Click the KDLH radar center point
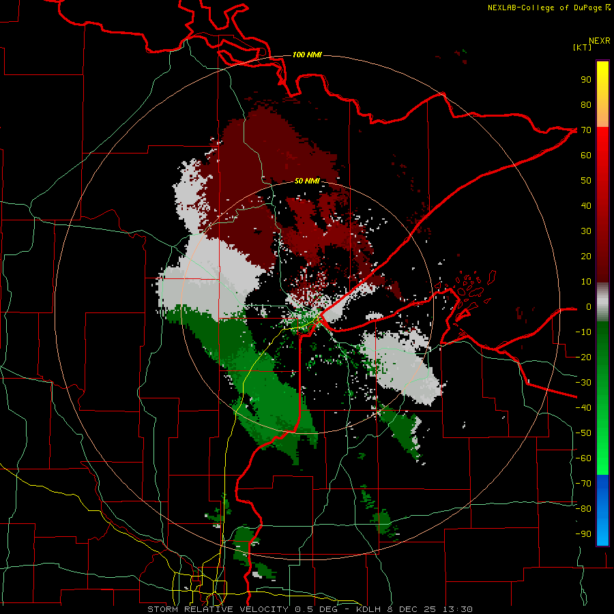614x614 pixels. coord(308,307)
